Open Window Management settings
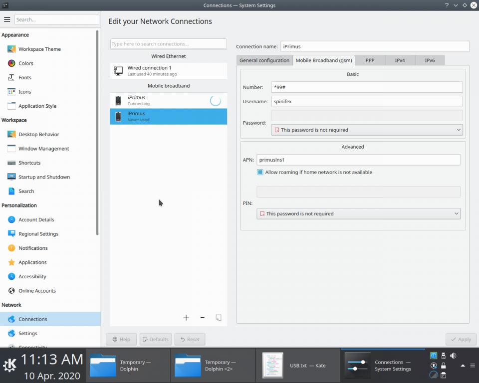Screen dimensions: 479x383 [43, 149]
